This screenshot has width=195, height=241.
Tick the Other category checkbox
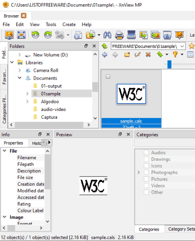[146, 192]
